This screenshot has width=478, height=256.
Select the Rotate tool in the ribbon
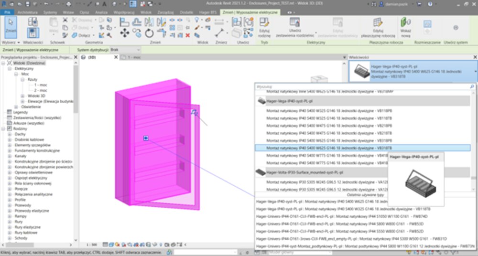[149, 32]
